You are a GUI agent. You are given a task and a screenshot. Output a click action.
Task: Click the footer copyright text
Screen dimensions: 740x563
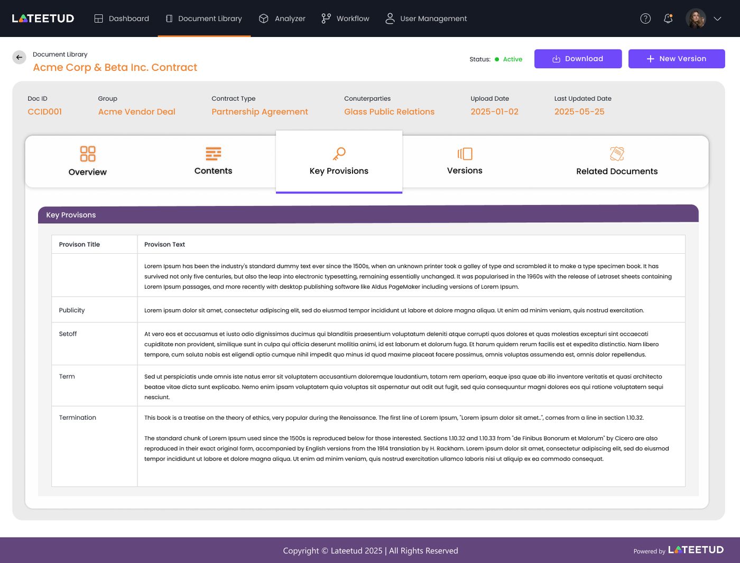(370, 551)
